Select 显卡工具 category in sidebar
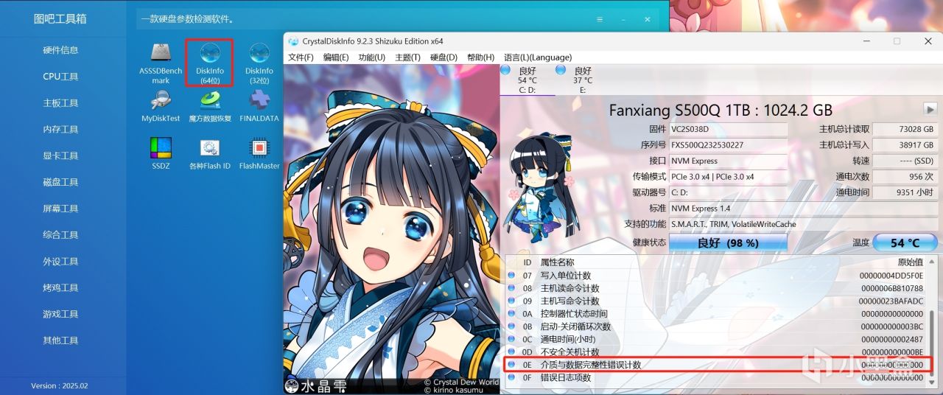Viewport: 943px width, 395px height. pyautogui.click(x=60, y=155)
